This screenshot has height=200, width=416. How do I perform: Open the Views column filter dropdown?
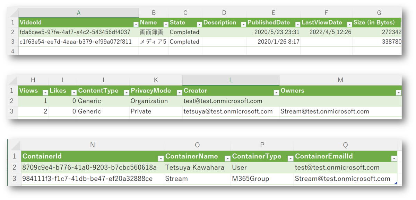click(45, 93)
